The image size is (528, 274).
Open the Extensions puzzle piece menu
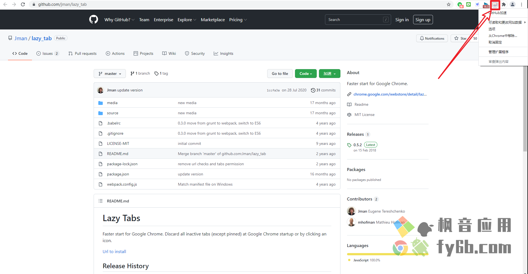(x=504, y=4)
